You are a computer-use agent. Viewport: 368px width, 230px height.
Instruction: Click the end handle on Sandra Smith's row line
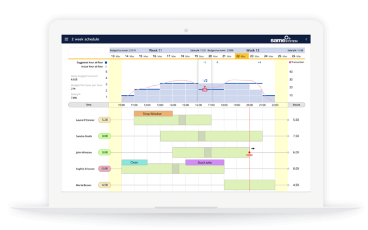pyautogui.click(x=288, y=136)
